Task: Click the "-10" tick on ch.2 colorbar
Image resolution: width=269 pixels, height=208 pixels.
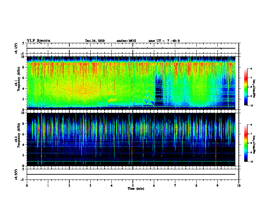Action: pyautogui.click(x=251, y=162)
